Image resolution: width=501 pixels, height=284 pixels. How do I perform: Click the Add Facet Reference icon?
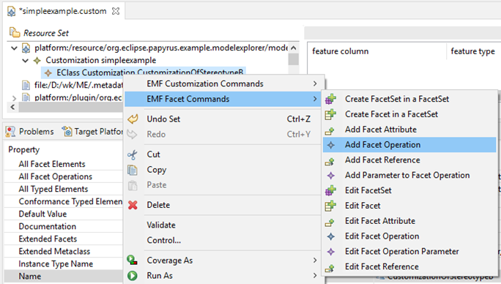click(330, 161)
